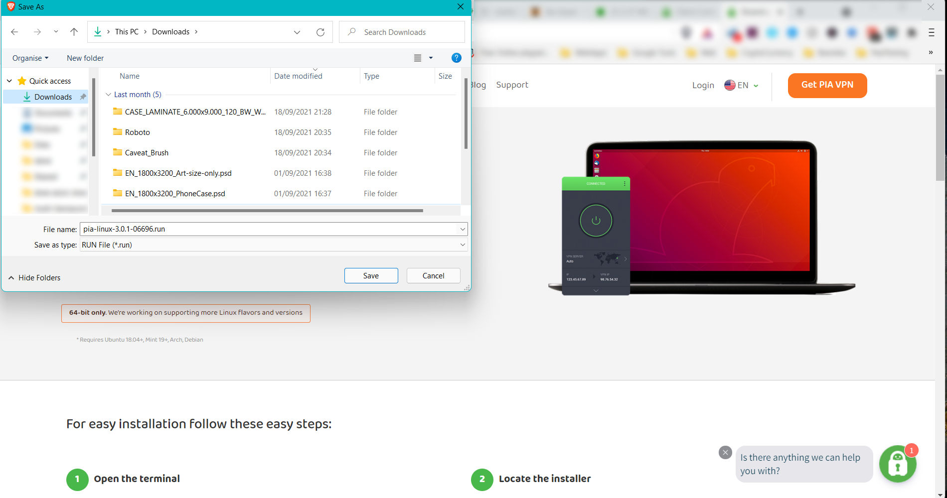Click the 01/09/2021 16:38 date cell
The height and width of the screenshot is (498, 947).
[303, 173]
